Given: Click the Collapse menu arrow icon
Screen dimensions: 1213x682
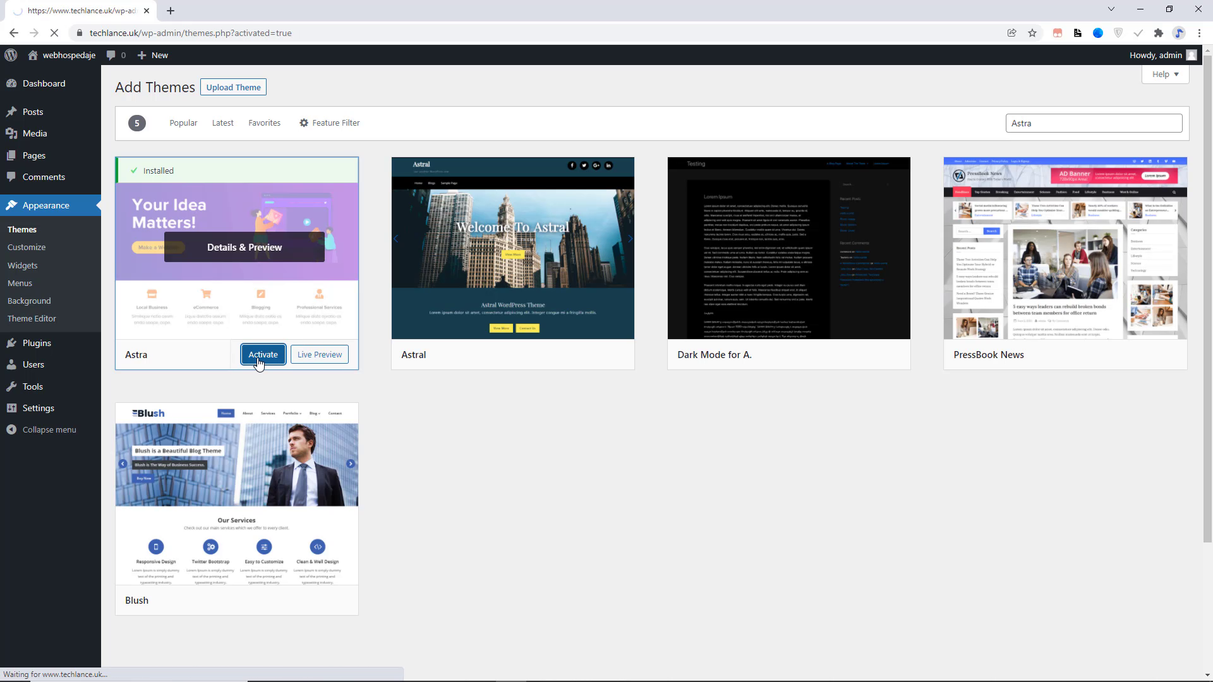Looking at the screenshot, I should tap(11, 429).
